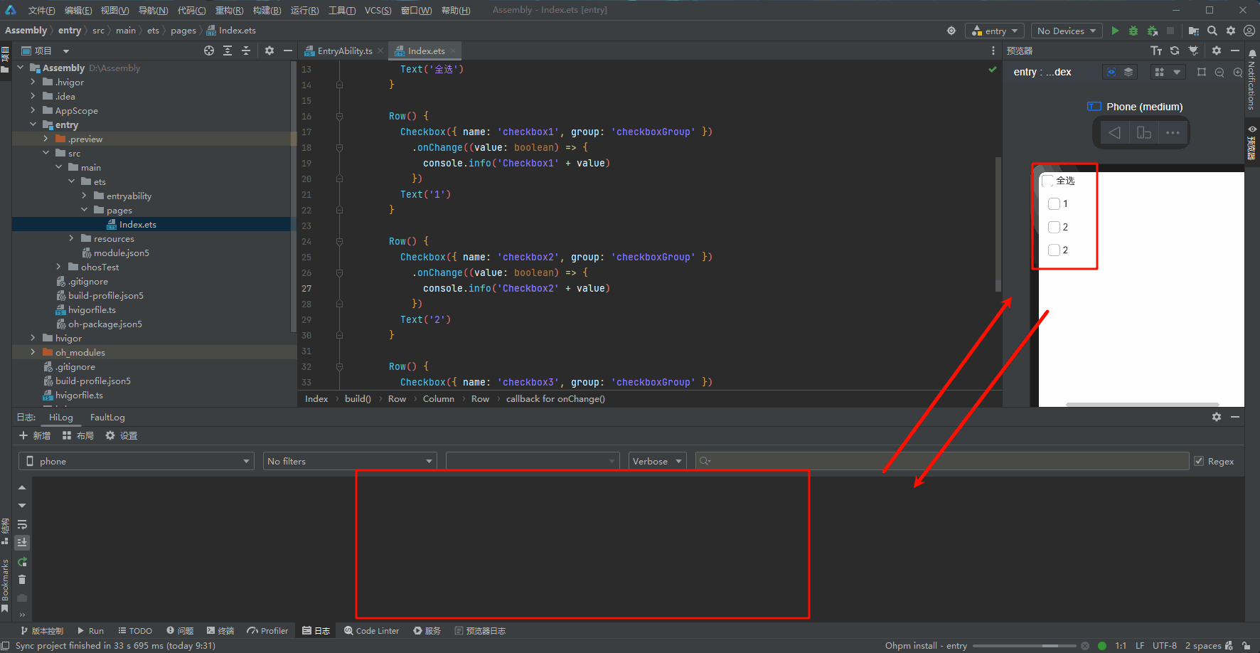Select Index.ets in project tree
This screenshot has width=1260, height=653.
pyautogui.click(x=138, y=224)
